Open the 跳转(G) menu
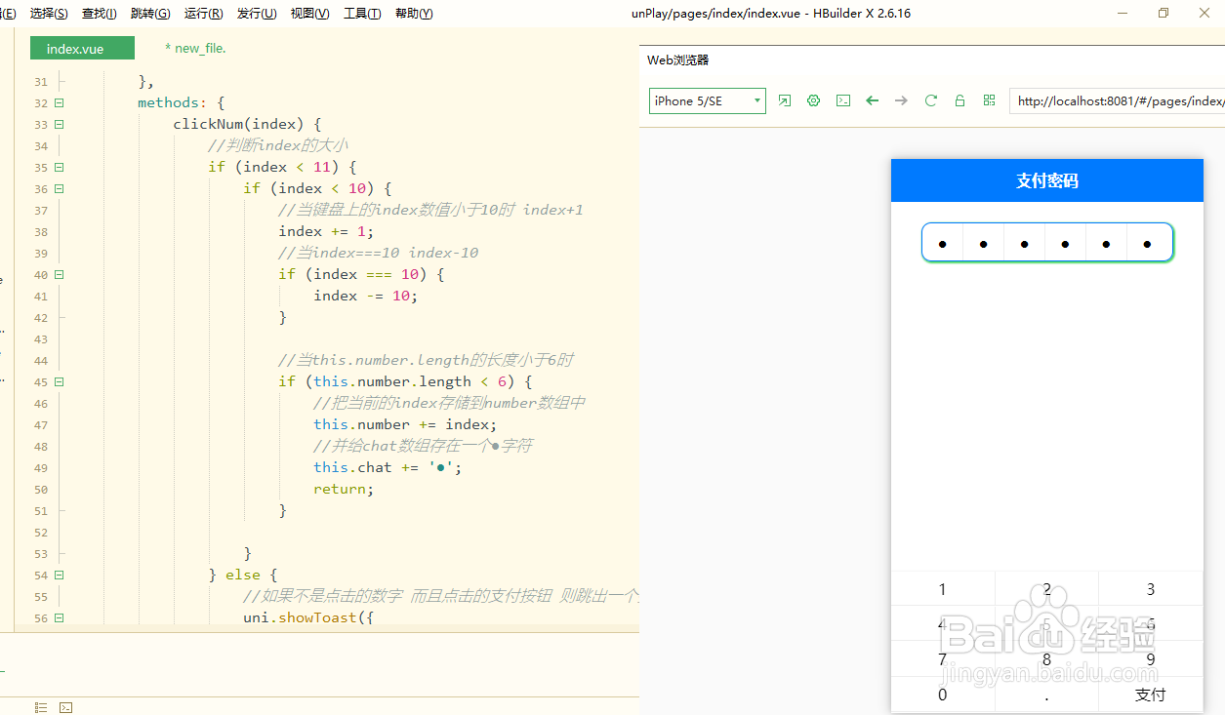1225x715 pixels. coord(150,14)
